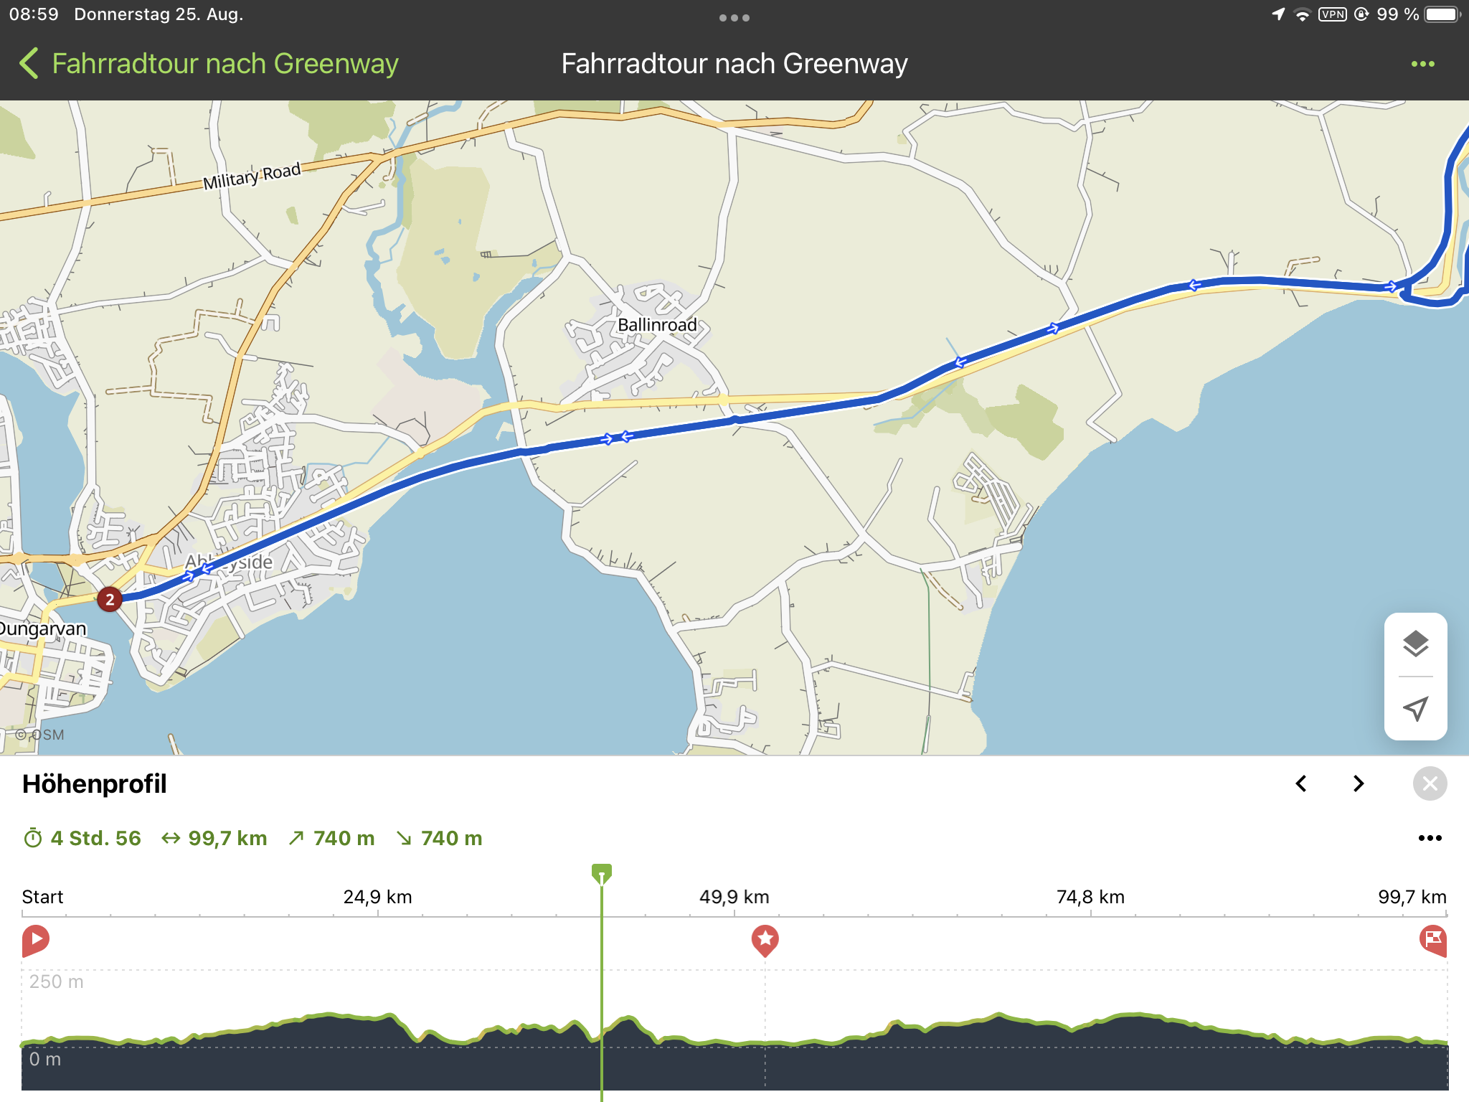Open the multitasking dots at top center
1469x1102 pixels.
pyautogui.click(x=734, y=18)
